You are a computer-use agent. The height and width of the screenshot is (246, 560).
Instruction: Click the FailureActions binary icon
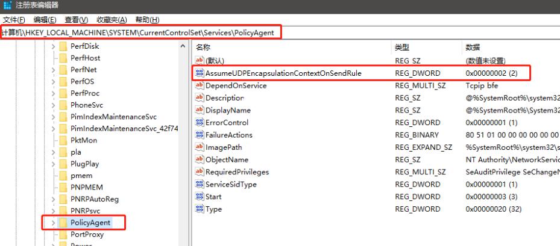pos(200,135)
